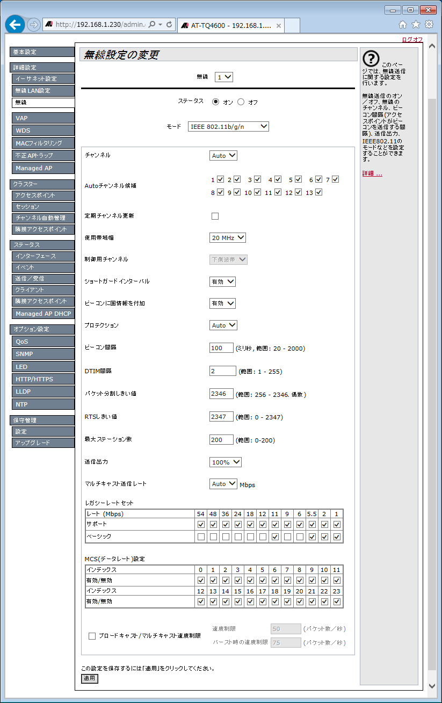Close the AT-TQ4600 browser tab
Viewport: 442px width, 703px height.
[279, 25]
